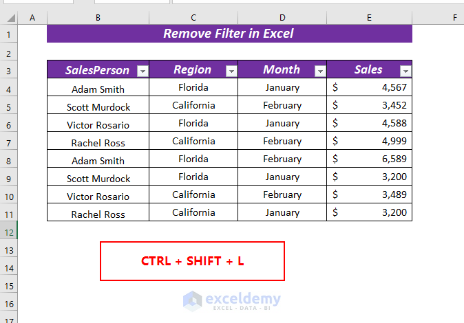Open the SalesPerson filter dropdown
The width and height of the screenshot is (464, 323).
142,71
